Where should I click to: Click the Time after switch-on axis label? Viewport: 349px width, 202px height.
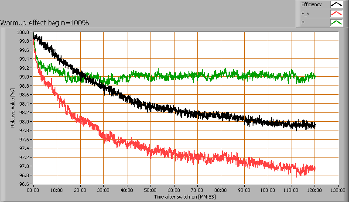click(185, 197)
